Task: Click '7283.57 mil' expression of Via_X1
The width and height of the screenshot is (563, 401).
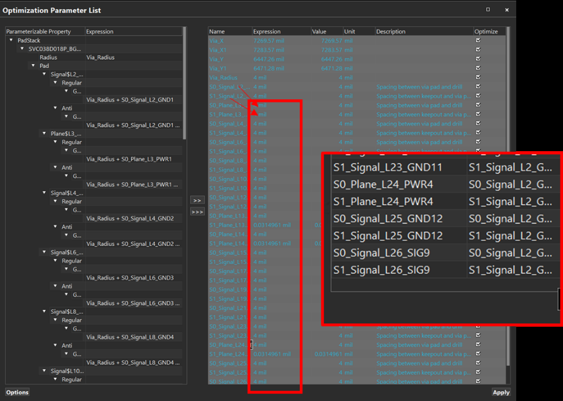Action: (x=268, y=50)
